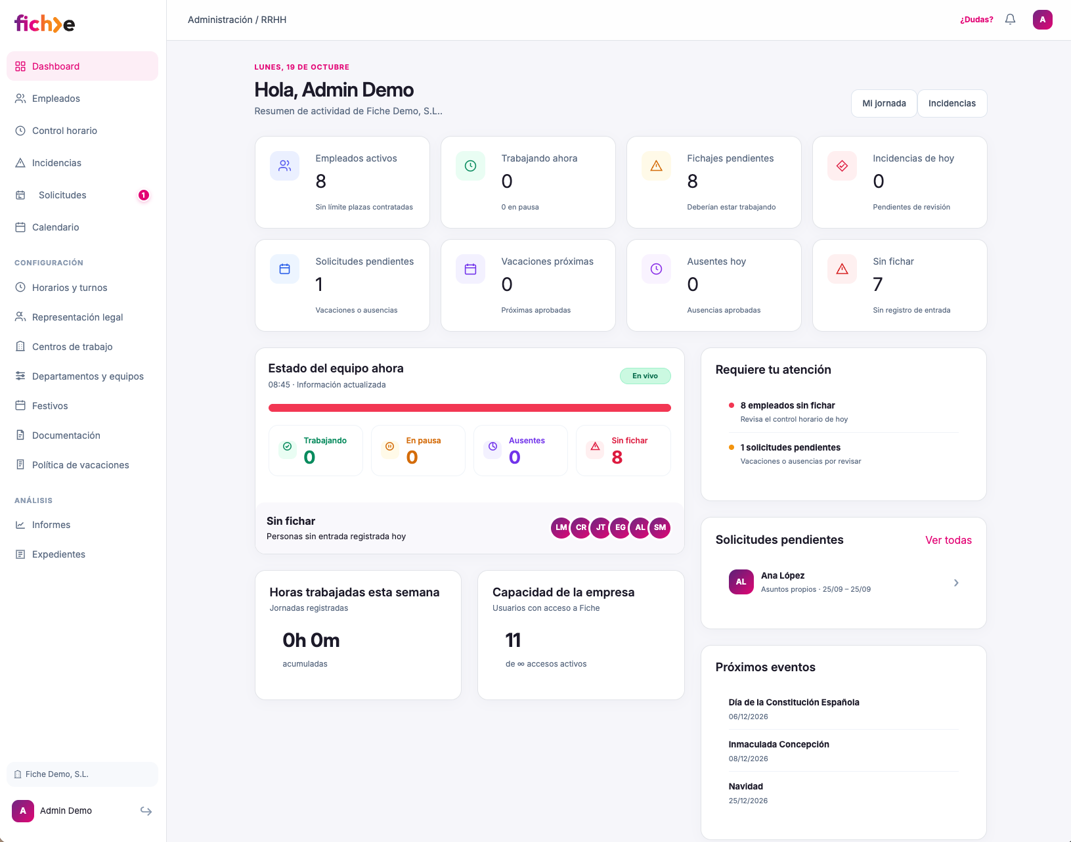Open Informes under Análisis
The image size is (1071, 842).
tap(82, 525)
